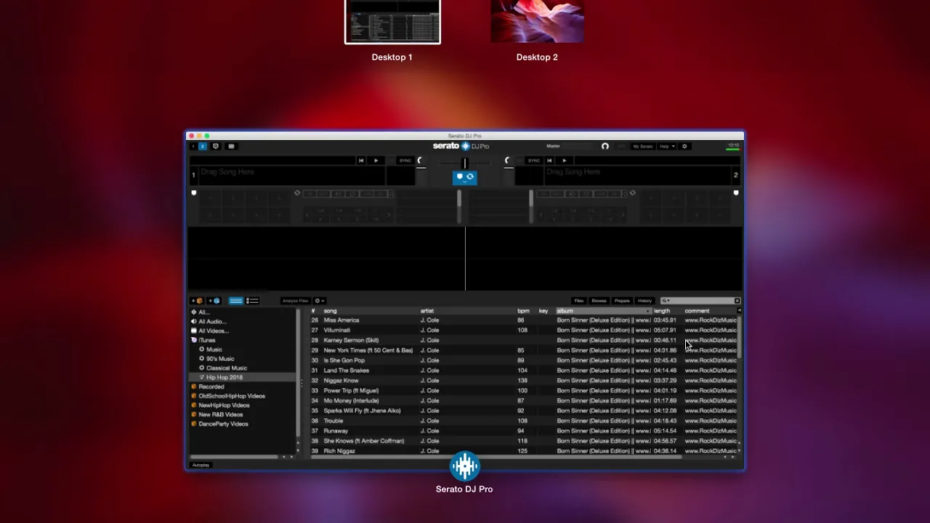Image resolution: width=930 pixels, height=523 pixels.
Task: Click the library search input field
Action: 701,301
